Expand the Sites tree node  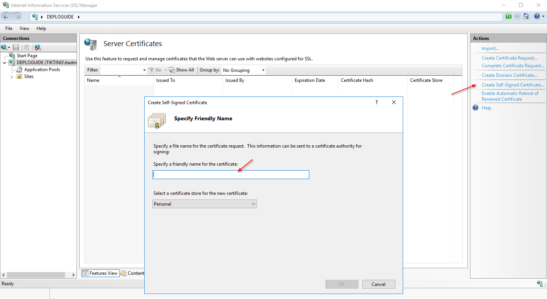(x=11, y=77)
